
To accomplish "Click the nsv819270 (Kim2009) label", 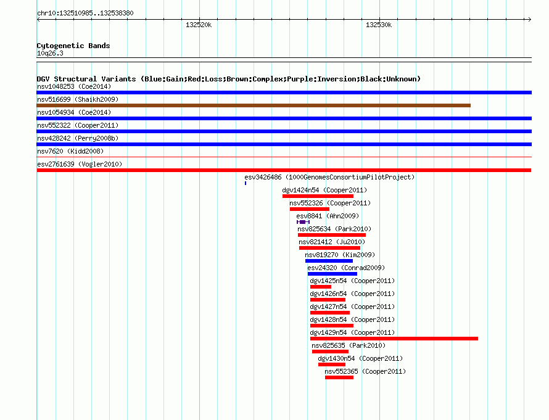I will pos(340,255).
